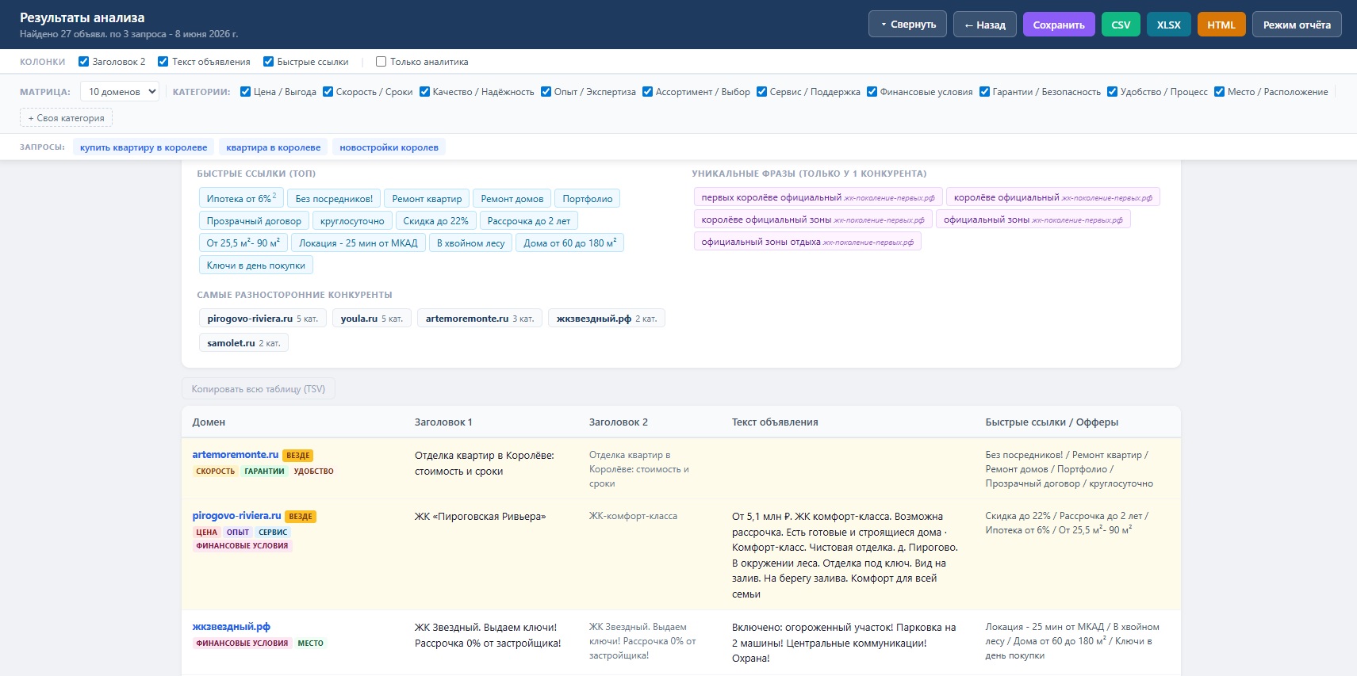The height and width of the screenshot is (676, 1357).
Task: Click Ключи в день покупки chip
Action: click(256, 265)
